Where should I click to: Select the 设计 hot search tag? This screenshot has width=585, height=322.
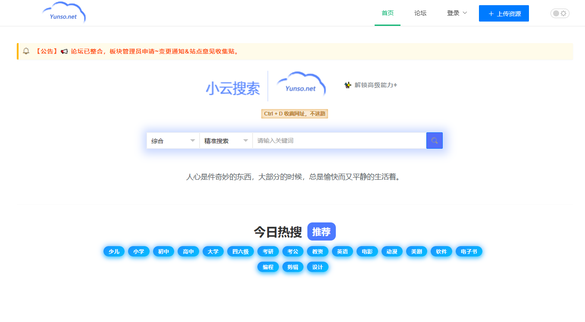(318, 267)
